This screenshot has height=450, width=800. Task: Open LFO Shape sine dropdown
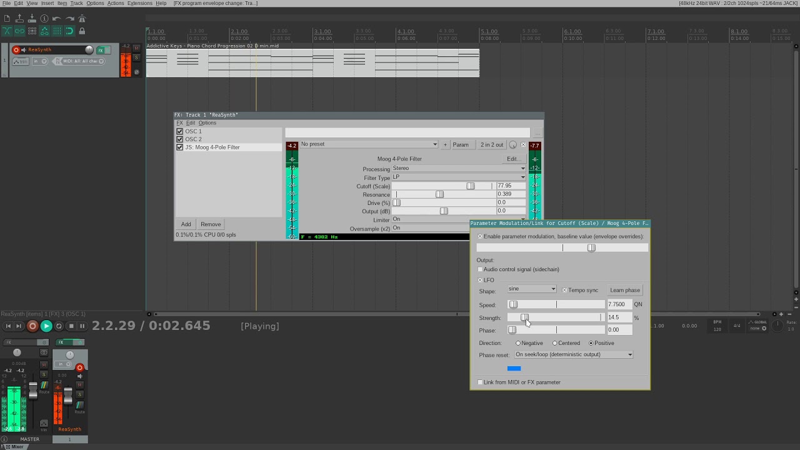point(532,289)
